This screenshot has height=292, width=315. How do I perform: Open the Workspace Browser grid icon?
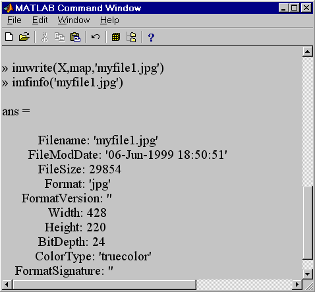[116, 37]
